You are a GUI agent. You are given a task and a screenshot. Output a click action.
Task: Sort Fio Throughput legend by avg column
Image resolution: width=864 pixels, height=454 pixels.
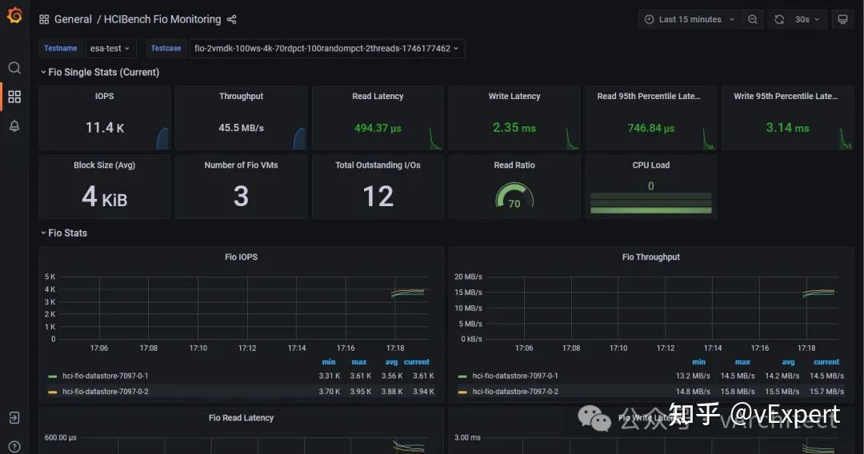coord(789,362)
